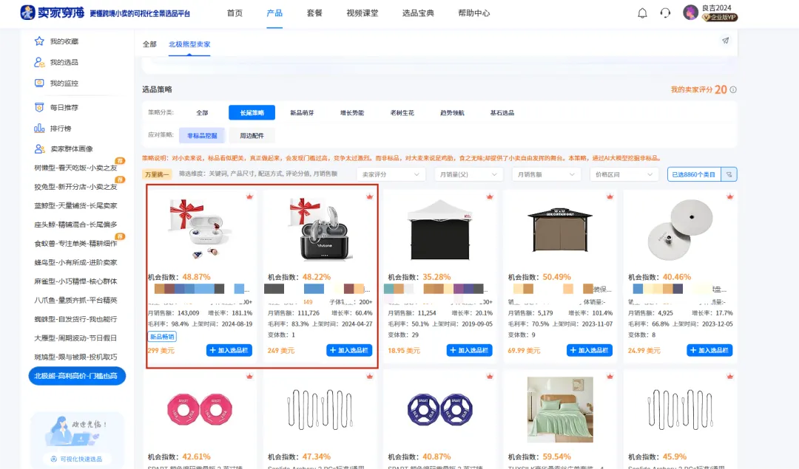Image resolution: width=799 pixels, height=469 pixels.
Task: Open the notification bell
Action: pyautogui.click(x=642, y=13)
